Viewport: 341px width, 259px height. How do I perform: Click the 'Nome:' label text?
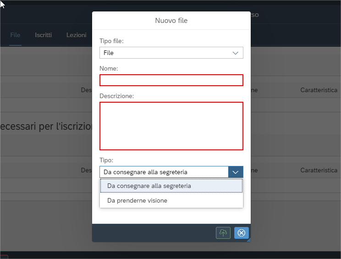pos(109,69)
